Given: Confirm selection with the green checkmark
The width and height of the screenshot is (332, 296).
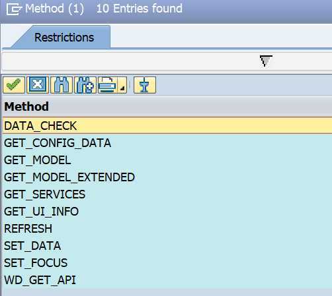Looking at the screenshot, I should (x=14, y=85).
